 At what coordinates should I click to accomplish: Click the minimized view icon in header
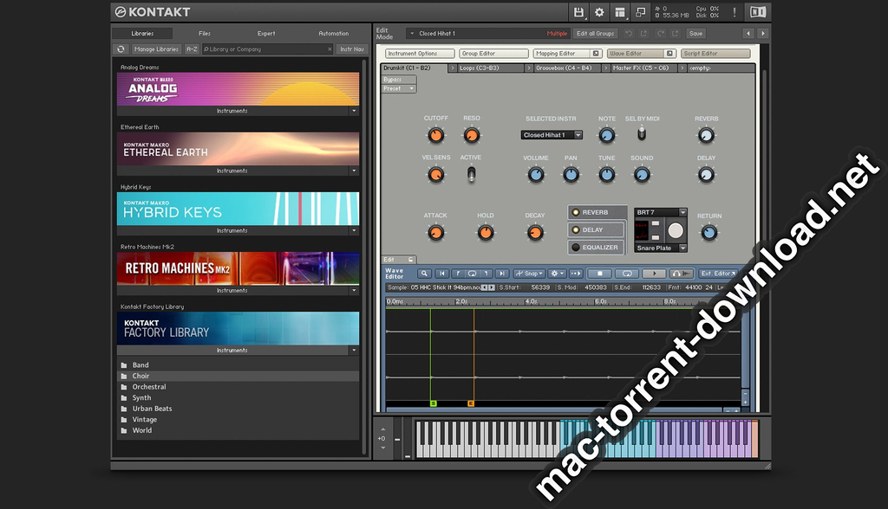coord(640,12)
